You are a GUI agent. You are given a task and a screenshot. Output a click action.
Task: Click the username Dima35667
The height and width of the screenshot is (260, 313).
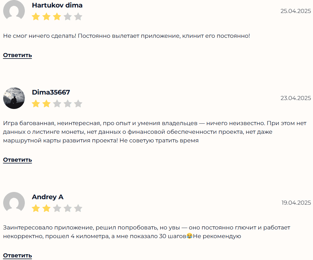tap(51, 92)
